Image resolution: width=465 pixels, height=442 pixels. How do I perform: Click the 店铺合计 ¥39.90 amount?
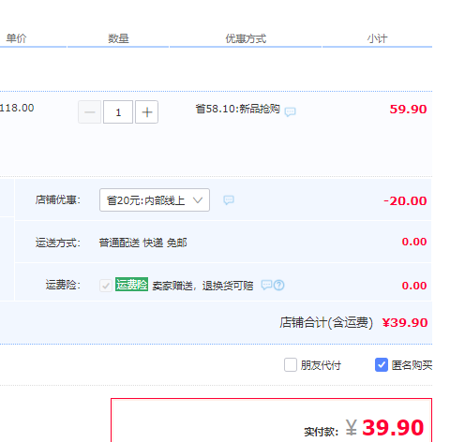tap(405, 323)
